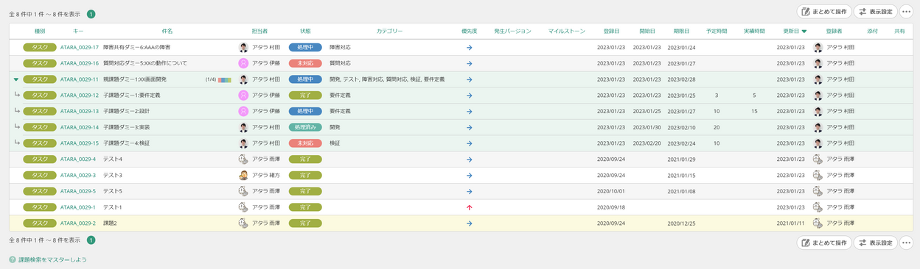Sort by キー column header

[x=78, y=31]
